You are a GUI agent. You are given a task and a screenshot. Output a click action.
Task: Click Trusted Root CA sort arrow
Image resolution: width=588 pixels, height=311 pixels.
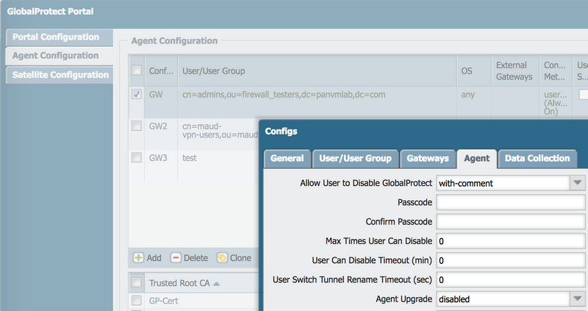[x=217, y=283]
